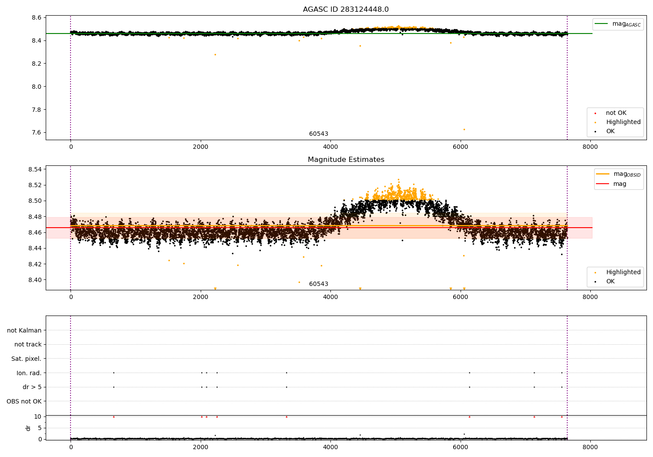Click the '8.6' y-tick of top plot
This screenshot has height=457, width=653.
(x=37, y=18)
